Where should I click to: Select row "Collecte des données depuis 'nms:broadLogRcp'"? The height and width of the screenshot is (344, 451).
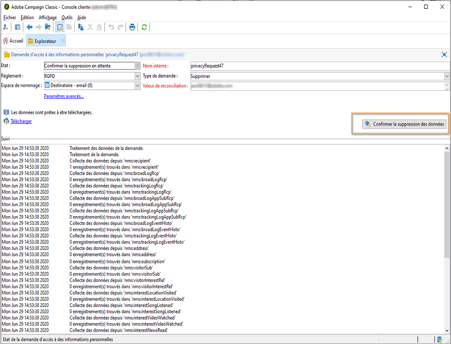(115, 173)
